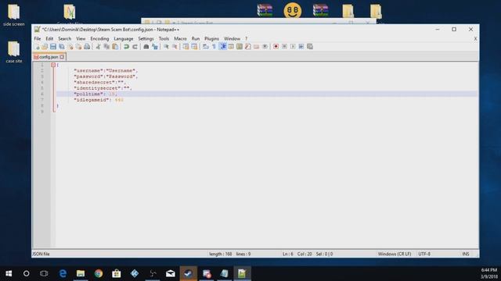501x281 pixels.
Task: Open the Windows Start menu
Action: [x=9, y=273]
